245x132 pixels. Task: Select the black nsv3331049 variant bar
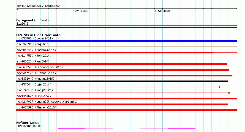[x=122, y=81]
